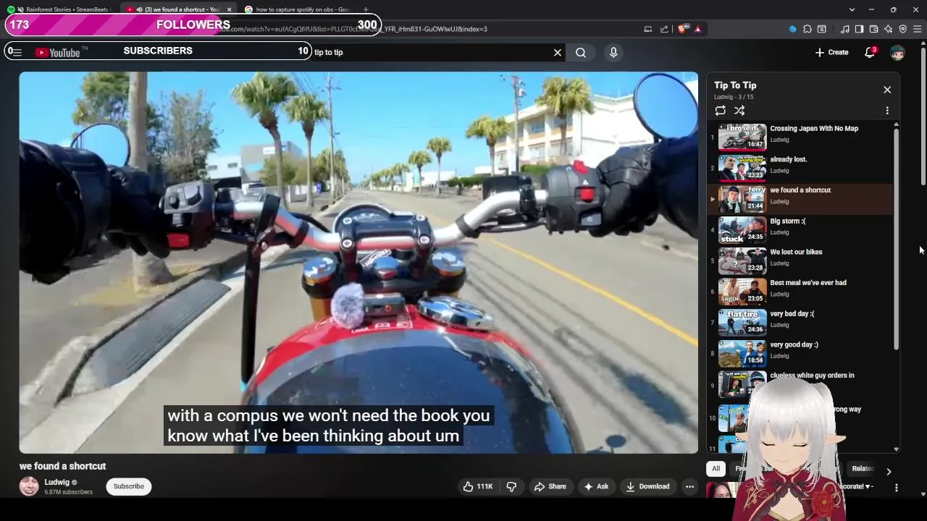Open the tab search dropdown arrow
This screenshot has height=521, width=927.
click(852, 9)
